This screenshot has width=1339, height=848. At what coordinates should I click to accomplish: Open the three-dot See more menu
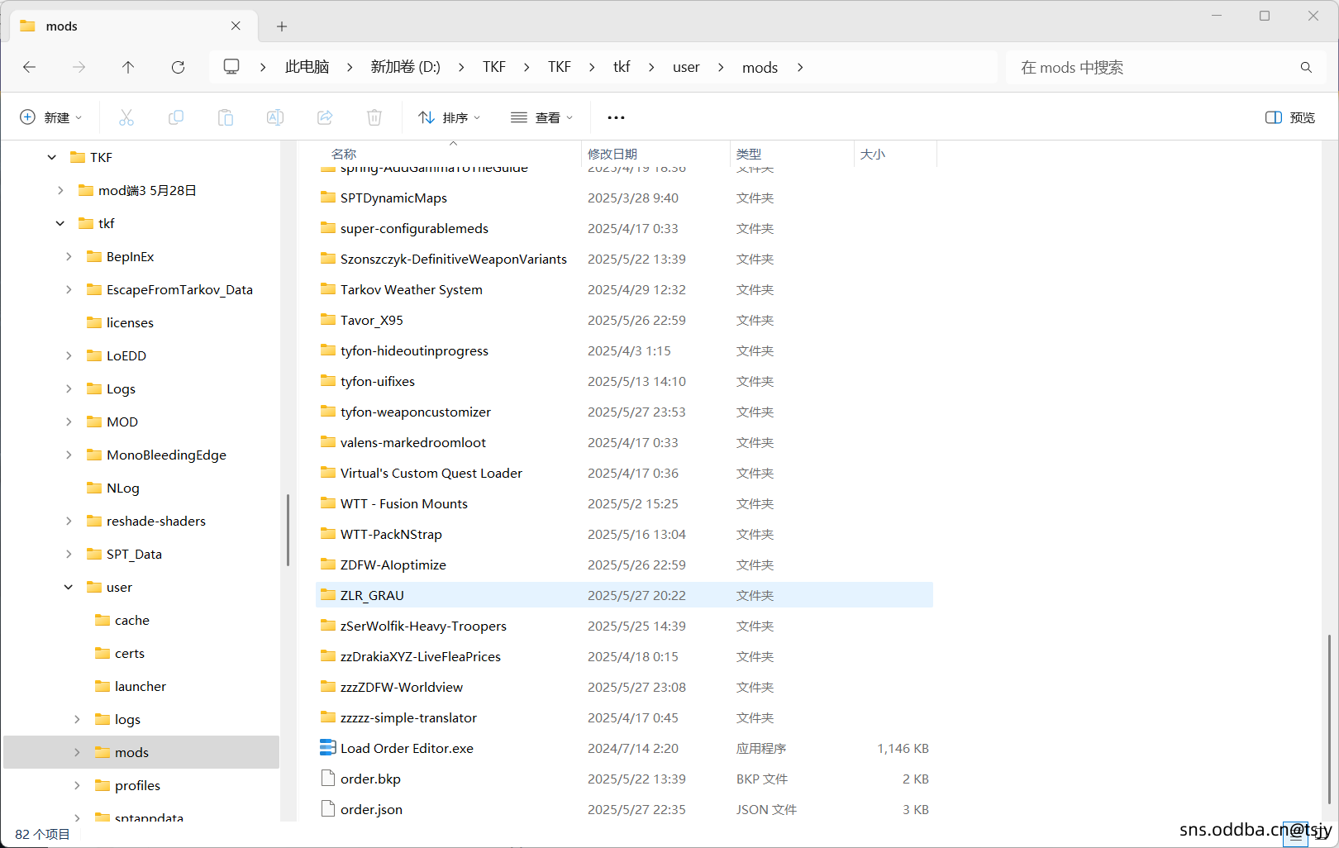[x=616, y=117]
